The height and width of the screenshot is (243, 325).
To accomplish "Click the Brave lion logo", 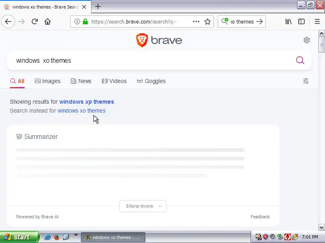I will pyautogui.click(x=142, y=40).
